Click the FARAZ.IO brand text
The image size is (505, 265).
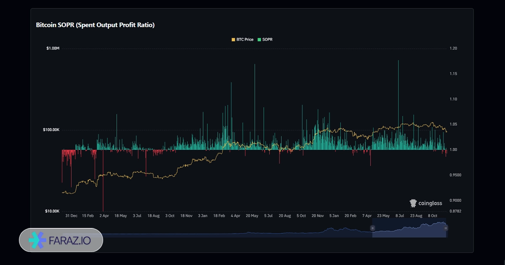[x=71, y=240]
